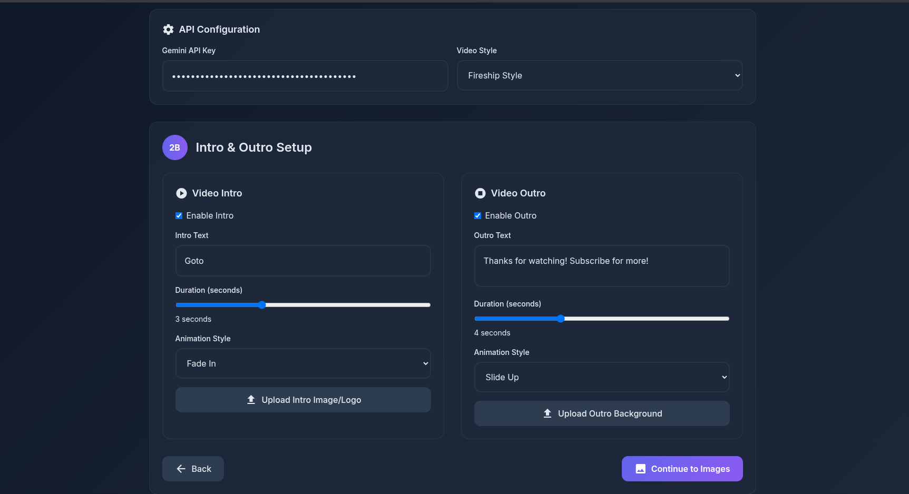Screen dimensions: 909x494
Task: Click the upload arrow icon for outro background
Action: point(548,413)
